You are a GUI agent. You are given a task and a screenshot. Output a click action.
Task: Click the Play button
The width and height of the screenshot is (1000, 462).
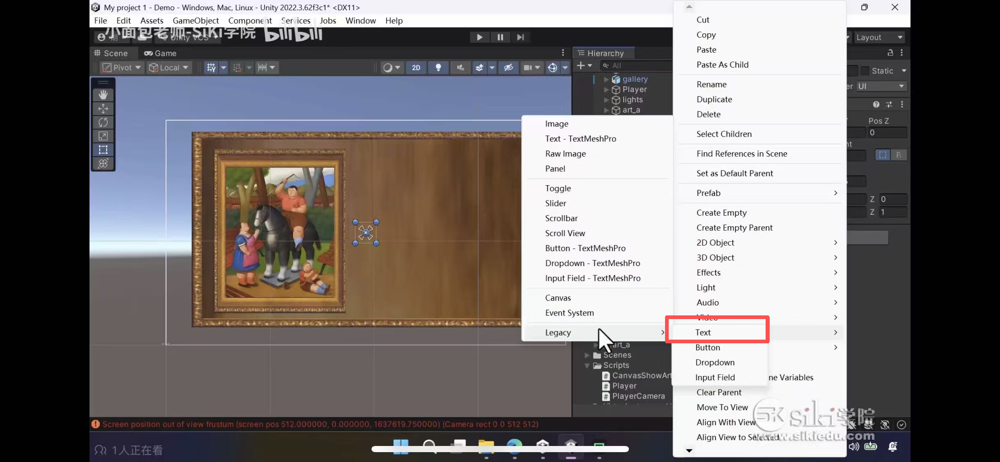tap(479, 37)
